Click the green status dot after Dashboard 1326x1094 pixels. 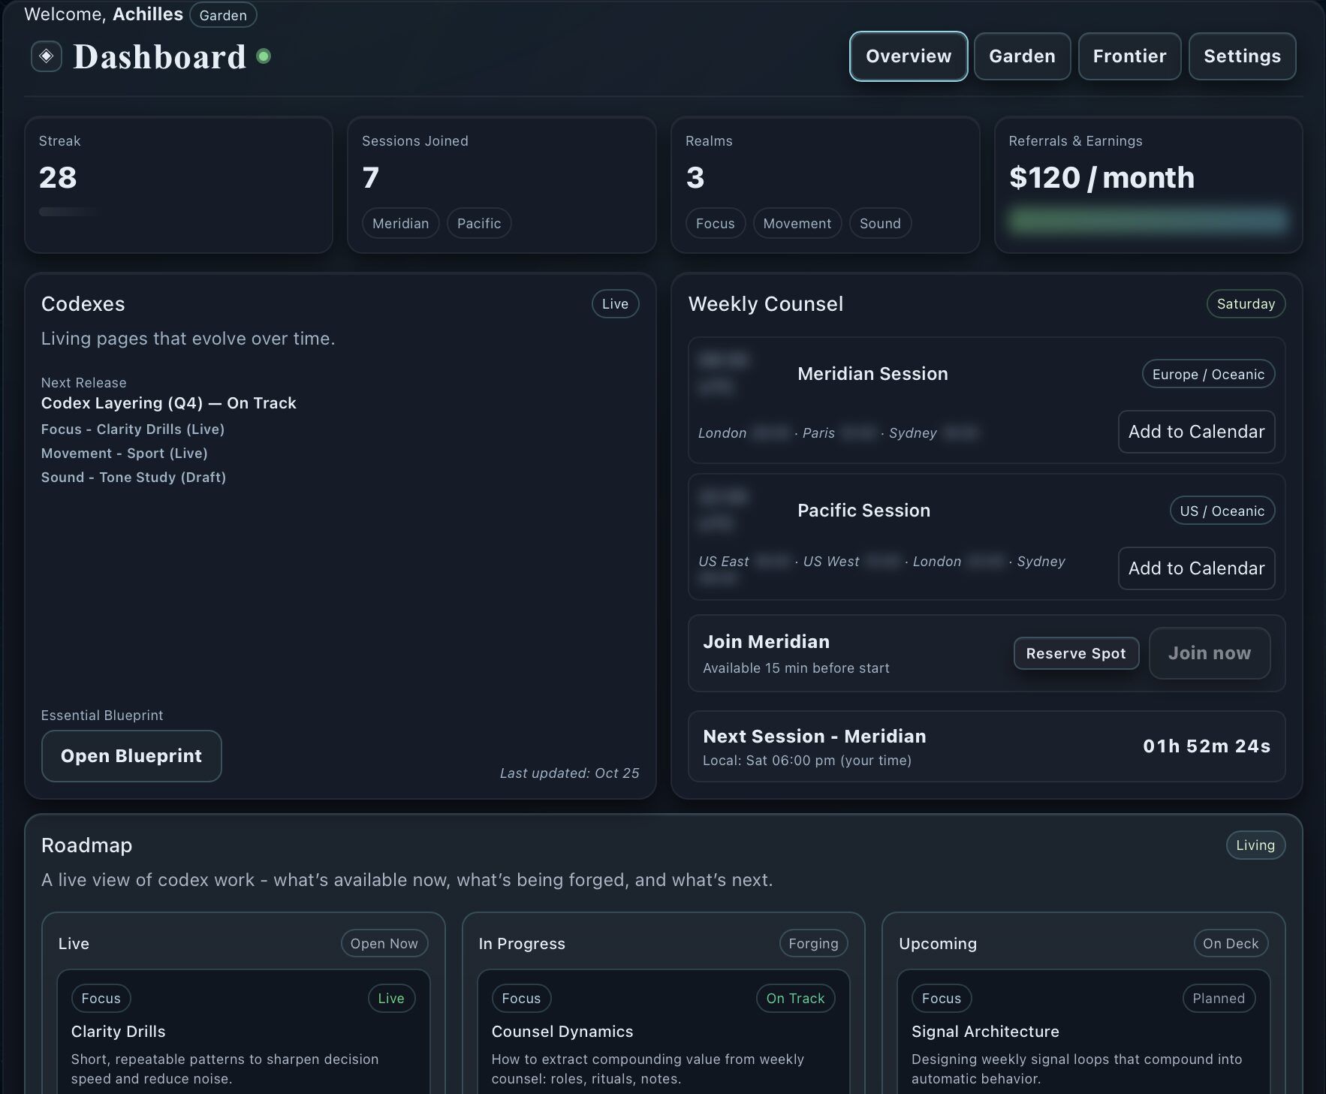pyautogui.click(x=264, y=56)
